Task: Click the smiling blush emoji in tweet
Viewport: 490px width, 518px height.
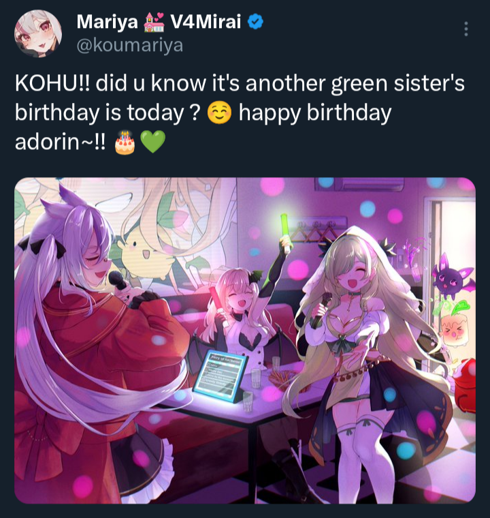Action: click(x=219, y=112)
